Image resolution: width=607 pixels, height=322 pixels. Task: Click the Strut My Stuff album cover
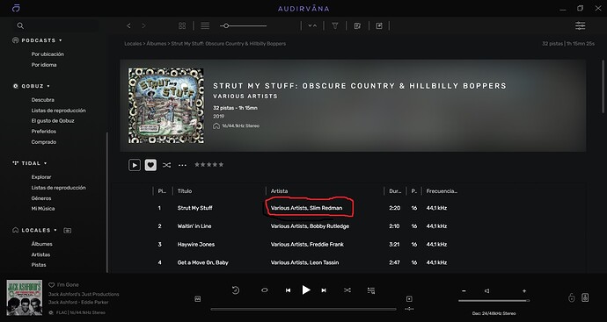(166, 105)
